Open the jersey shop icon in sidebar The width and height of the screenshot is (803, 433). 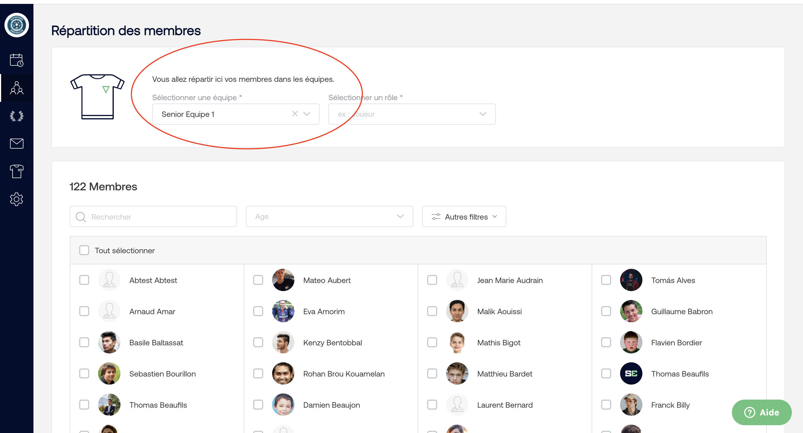coord(16,171)
